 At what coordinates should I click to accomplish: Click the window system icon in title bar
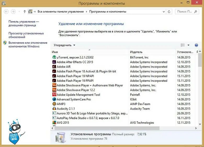click(4, 3)
